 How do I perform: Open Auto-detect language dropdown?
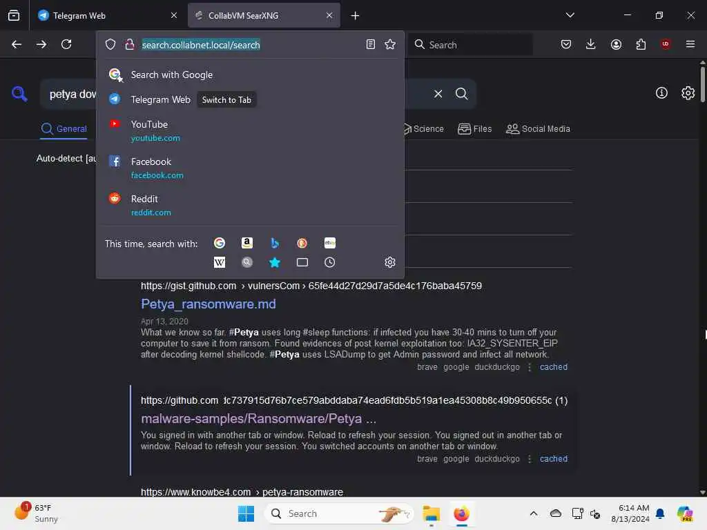click(x=66, y=158)
